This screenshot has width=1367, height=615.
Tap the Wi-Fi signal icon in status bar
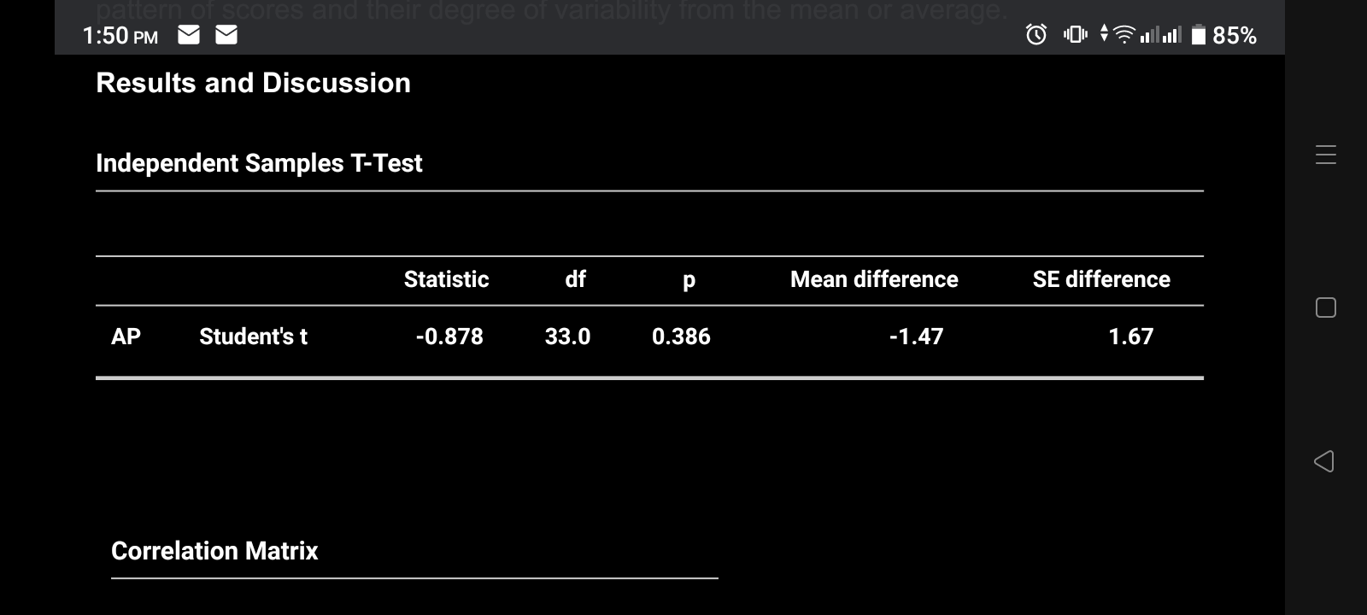click(x=1126, y=35)
